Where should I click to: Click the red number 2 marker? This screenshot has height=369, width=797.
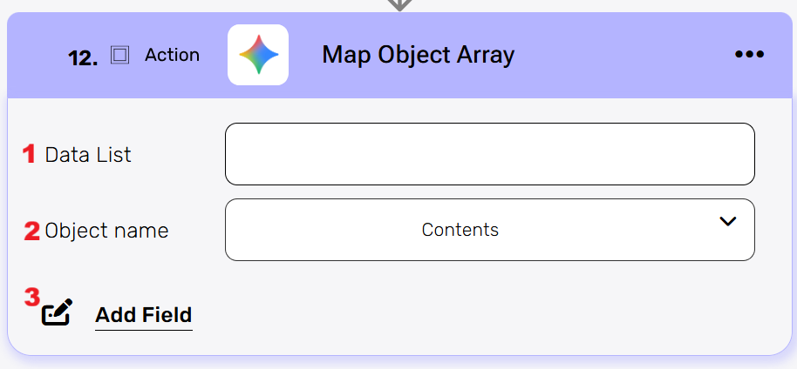[31, 231]
